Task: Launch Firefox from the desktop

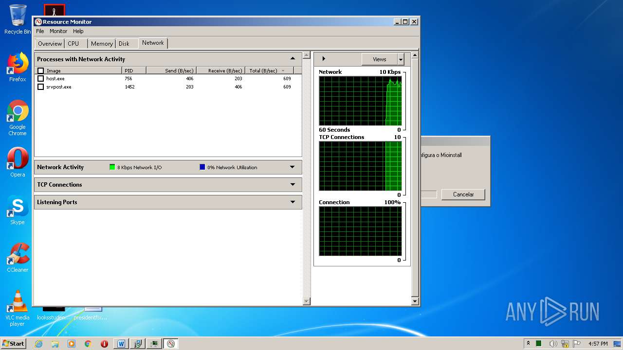Action: click(18, 67)
